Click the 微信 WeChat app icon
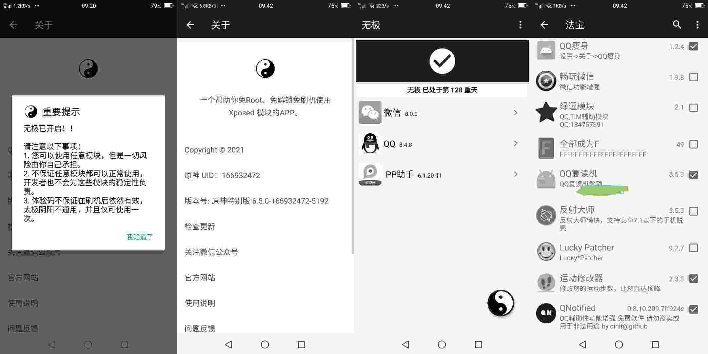 coord(370,113)
